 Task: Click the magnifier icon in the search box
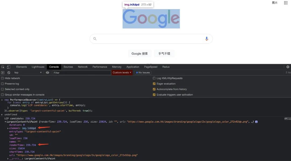[95, 39]
